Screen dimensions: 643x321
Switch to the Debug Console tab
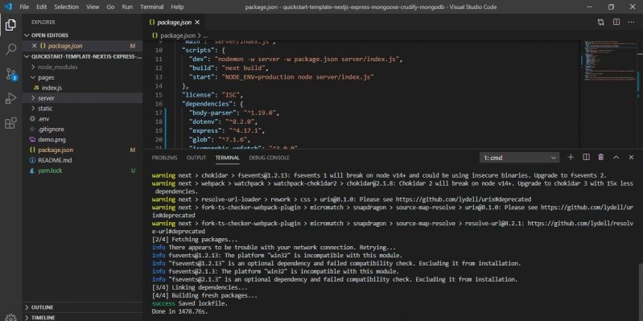(x=269, y=158)
